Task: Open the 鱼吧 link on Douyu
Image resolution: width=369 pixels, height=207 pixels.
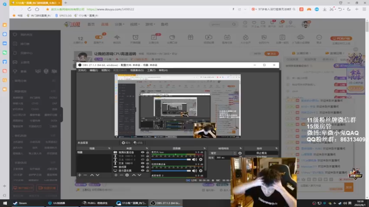Action: pos(164,24)
